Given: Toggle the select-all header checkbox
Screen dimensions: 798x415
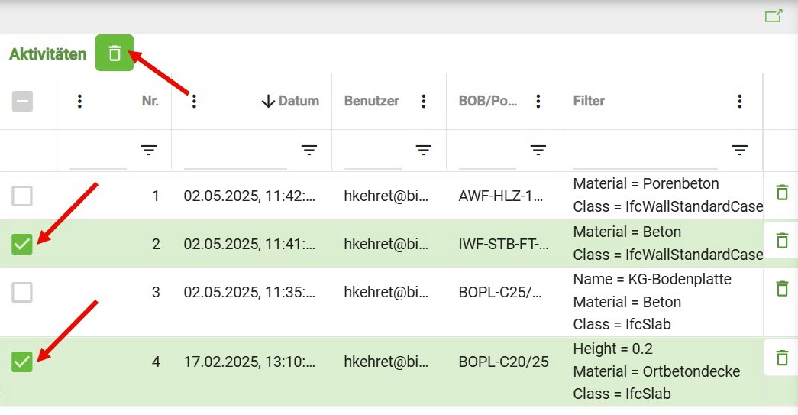Looking at the screenshot, I should [22, 101].
